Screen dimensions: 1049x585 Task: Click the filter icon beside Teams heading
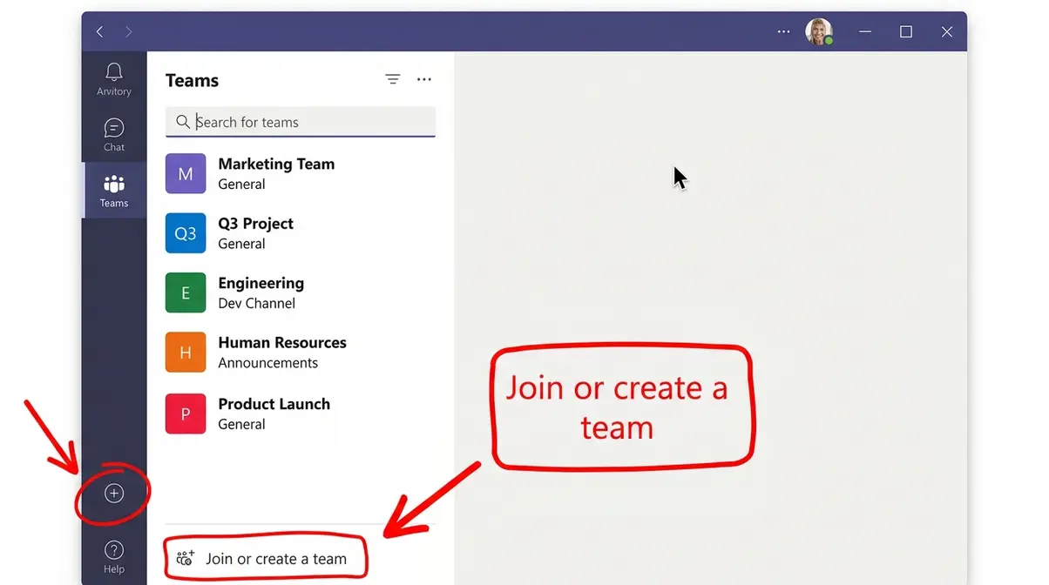coord(393,79)
